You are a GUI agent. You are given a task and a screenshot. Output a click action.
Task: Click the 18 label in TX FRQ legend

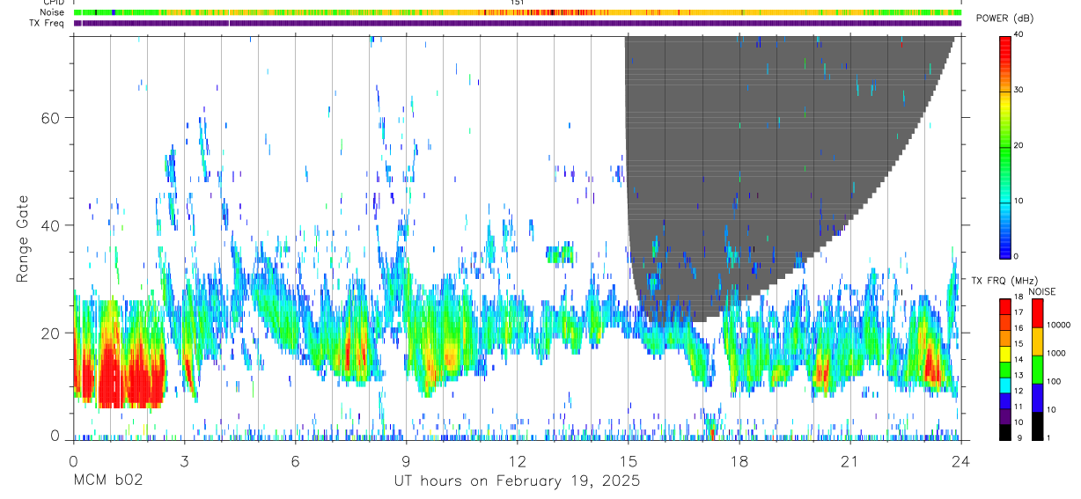1019,297
